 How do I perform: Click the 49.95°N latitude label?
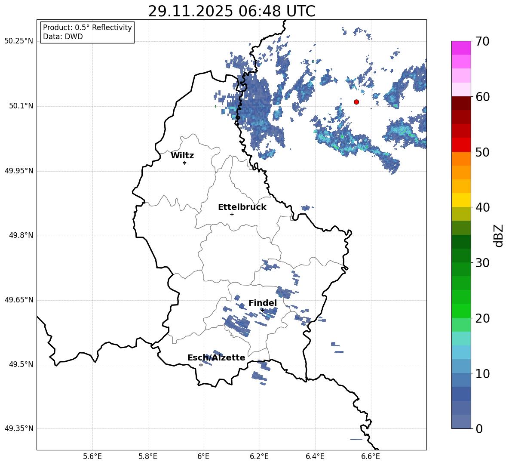18,170
